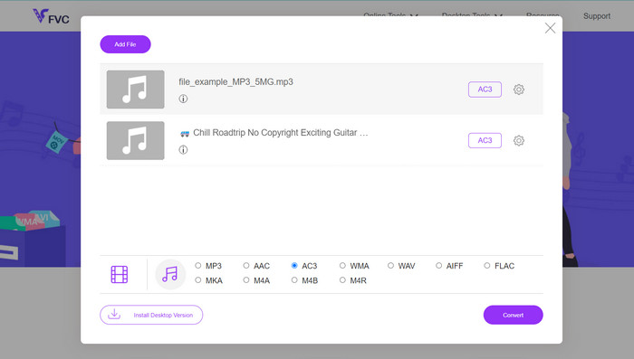Screen dimensions: 634x359
Task: Select MKA output format
Action: click(197, 279)
